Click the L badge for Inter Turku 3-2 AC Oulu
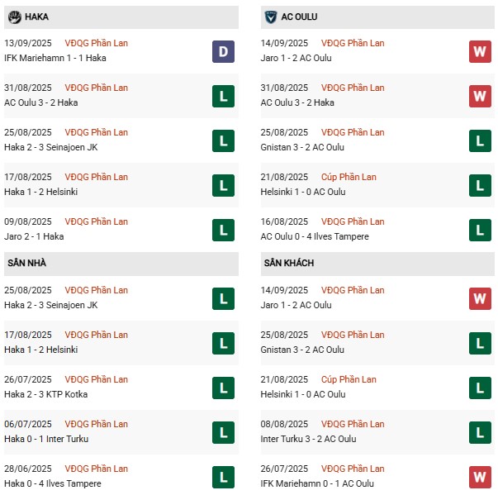 [x=480, y=432]
